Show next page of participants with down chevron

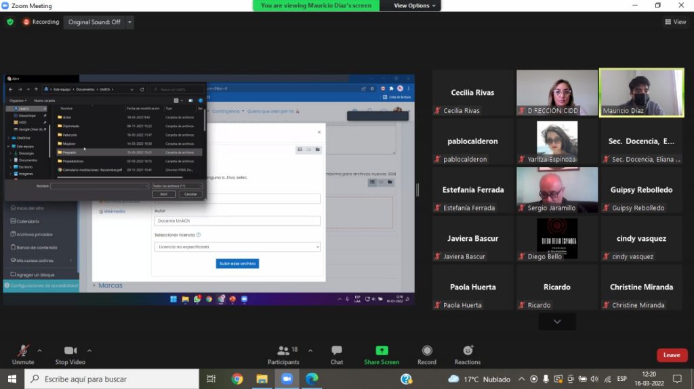(557, 321)
